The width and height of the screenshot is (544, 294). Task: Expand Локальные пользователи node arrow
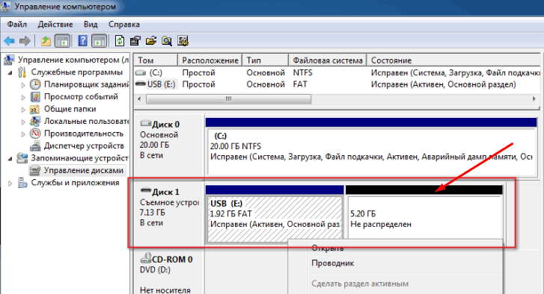tap(23, 122)
